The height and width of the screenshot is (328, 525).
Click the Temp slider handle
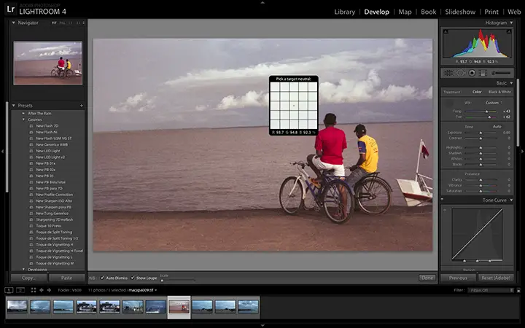pos(487,111)
